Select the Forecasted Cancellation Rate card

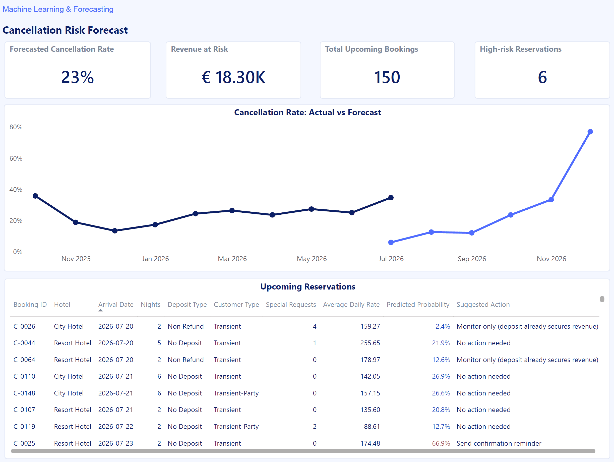point(78,70)
